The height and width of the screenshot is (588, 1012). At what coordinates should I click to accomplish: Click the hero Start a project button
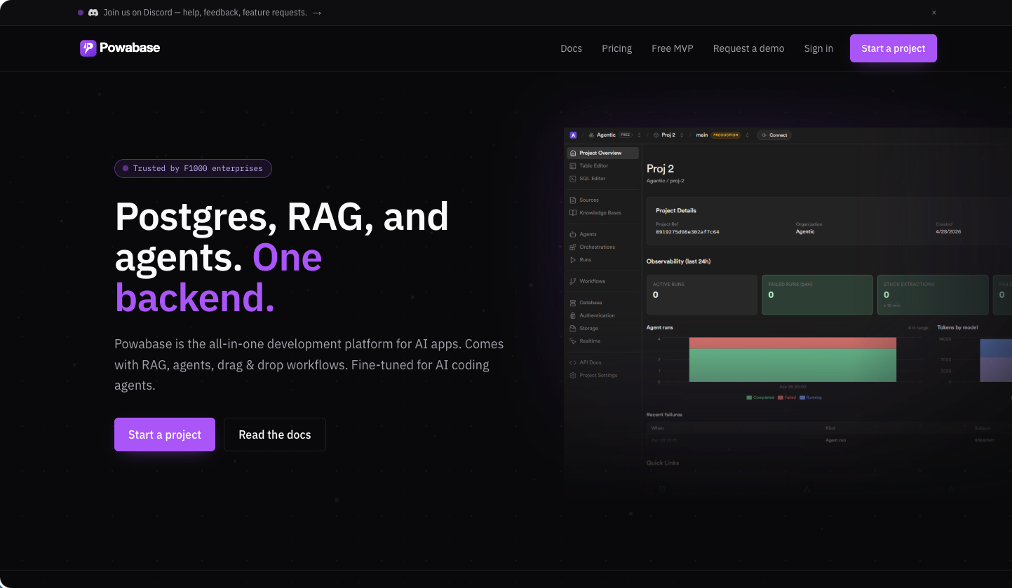click(x=165, y=435)
